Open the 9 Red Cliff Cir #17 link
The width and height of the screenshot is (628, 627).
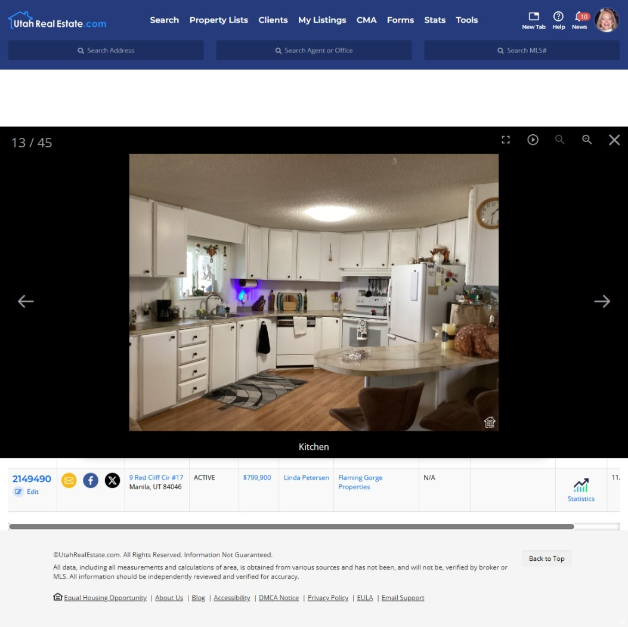pos(156,477)
